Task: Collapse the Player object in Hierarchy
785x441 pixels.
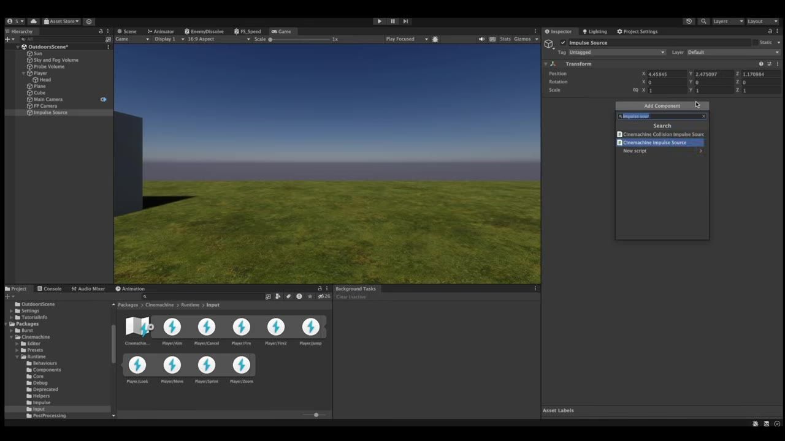Action: pos(23,73)
